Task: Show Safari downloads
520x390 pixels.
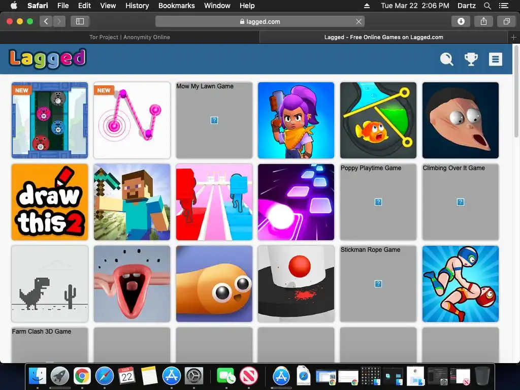Action: [461, 21]
